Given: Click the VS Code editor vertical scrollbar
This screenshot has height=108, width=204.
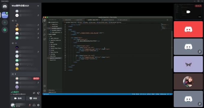Looking at the screenshot, I should click(x=172, y=50).
